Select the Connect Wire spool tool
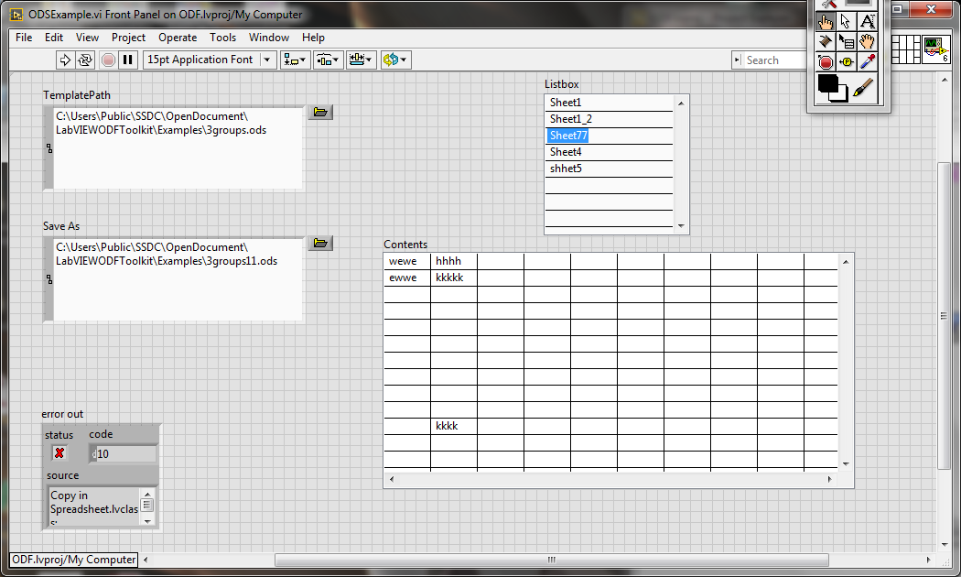 point(826,42)
